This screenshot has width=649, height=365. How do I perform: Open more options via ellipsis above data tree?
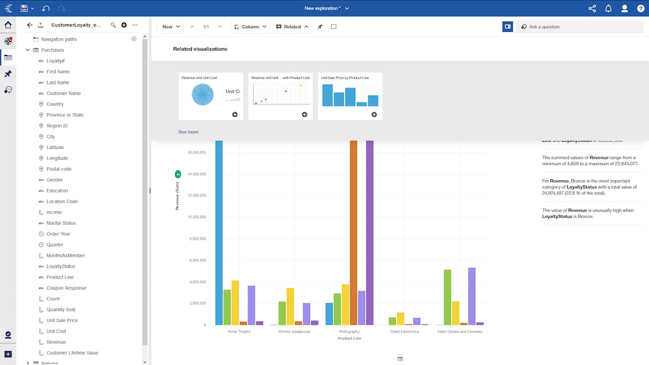(x=135, y=25)
